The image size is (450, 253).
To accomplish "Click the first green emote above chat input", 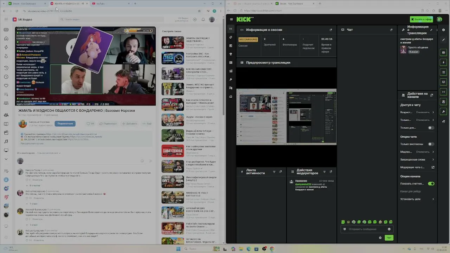I will (343, 222).
